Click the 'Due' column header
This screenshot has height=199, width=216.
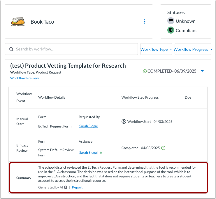tap(188, 97)
